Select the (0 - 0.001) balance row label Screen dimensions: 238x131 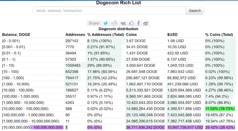coord(11,41)
